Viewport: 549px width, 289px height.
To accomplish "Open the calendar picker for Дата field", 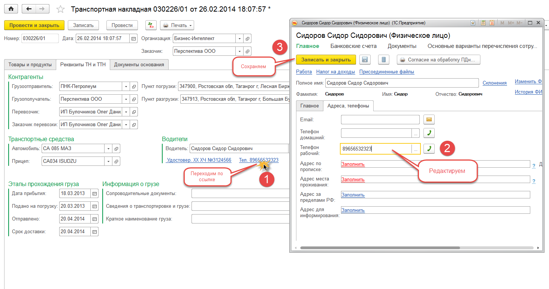I will coord(133,39).
